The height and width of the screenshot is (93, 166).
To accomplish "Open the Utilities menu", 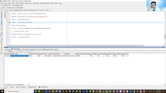I will (48, 3).
